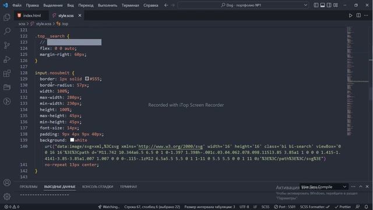The width and height of the screenshot is (373, 210).
Task: Open the Выполнить menu
Action: pos(107,5)
